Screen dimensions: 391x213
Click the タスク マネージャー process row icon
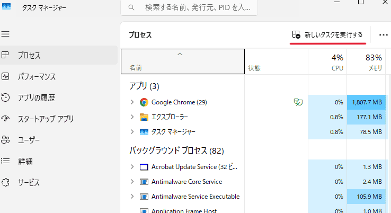(x=144, y=132)
